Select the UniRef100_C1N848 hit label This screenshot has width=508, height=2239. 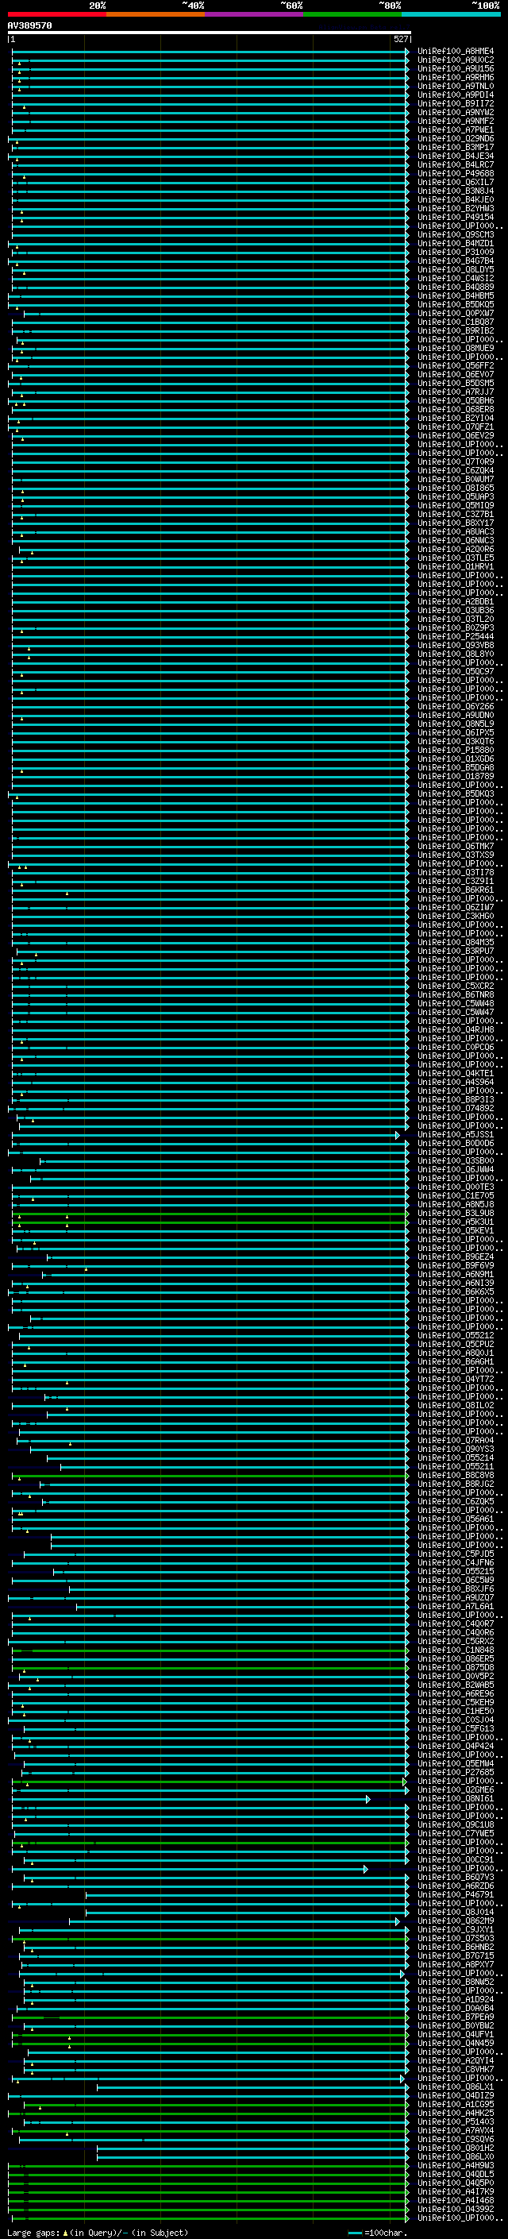click(455, 1650)
